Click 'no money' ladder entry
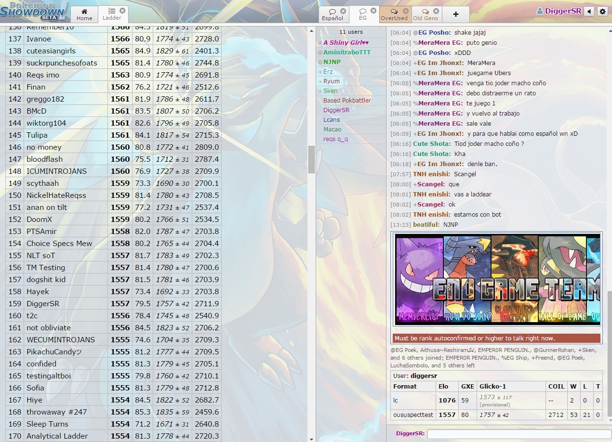 (113, 147)
